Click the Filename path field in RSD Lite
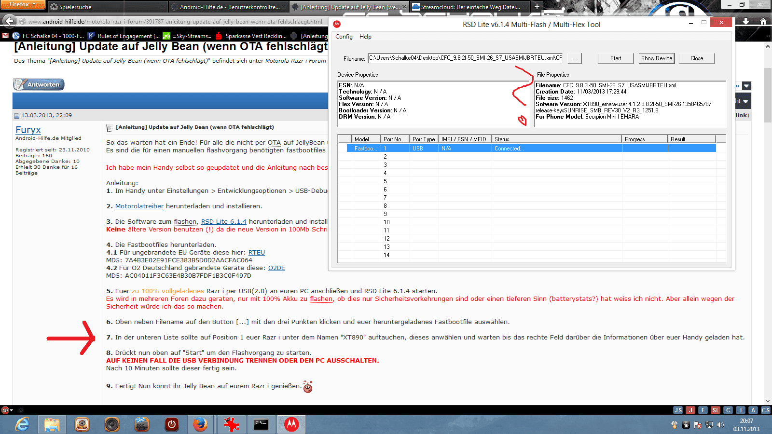Viewport: 772px width, 434px height. (x=465, y=58)
